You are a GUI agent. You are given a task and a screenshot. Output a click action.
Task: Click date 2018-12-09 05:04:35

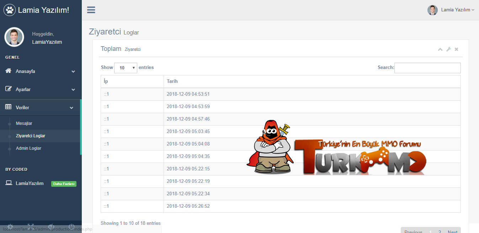pyautogui.click(x=188, y=157)
